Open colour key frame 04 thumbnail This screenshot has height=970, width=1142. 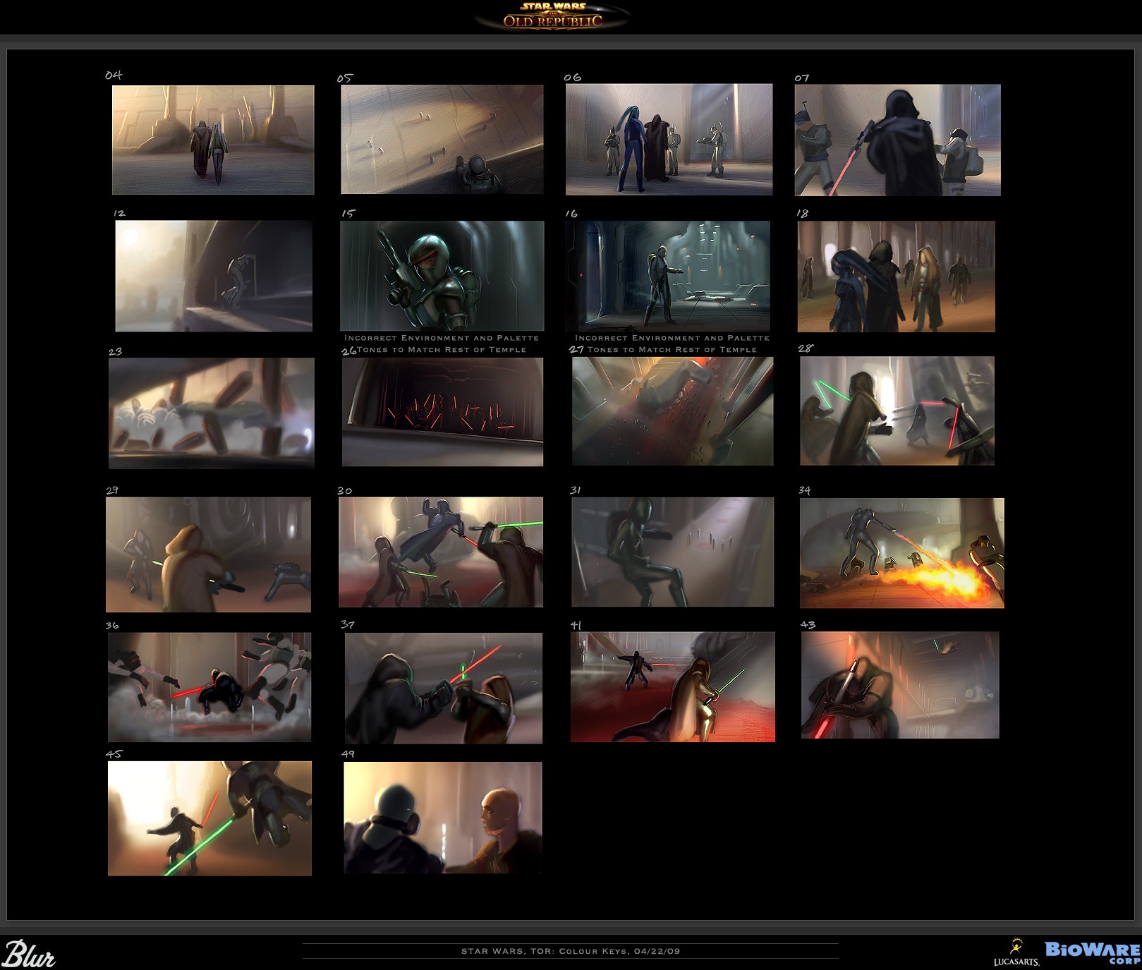[213, 140]
